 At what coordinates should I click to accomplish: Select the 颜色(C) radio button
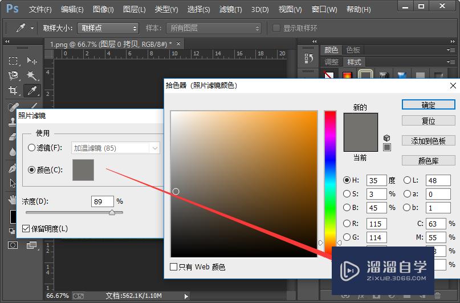point(31,169)
